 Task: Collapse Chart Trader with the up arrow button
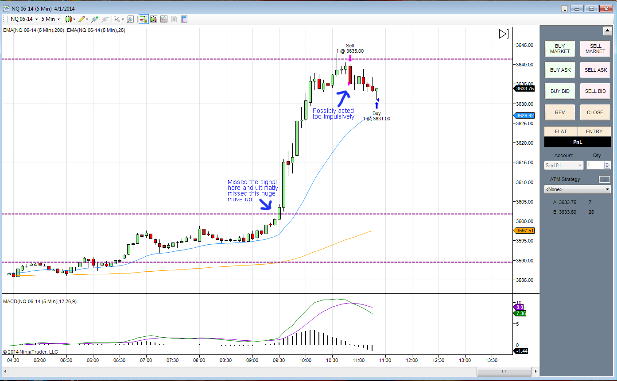point(607,31)
